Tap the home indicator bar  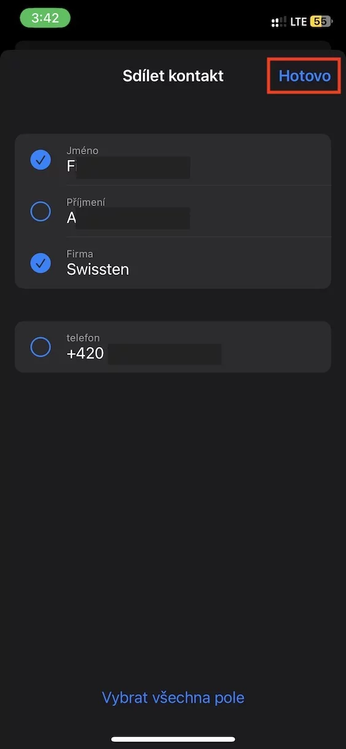[173, 739]
